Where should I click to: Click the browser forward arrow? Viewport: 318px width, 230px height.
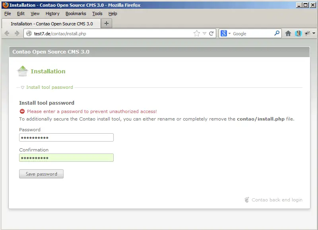(x=17, y=33)
